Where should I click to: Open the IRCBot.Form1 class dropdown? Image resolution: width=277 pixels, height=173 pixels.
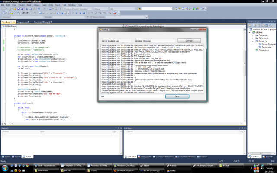click(62, 26)
